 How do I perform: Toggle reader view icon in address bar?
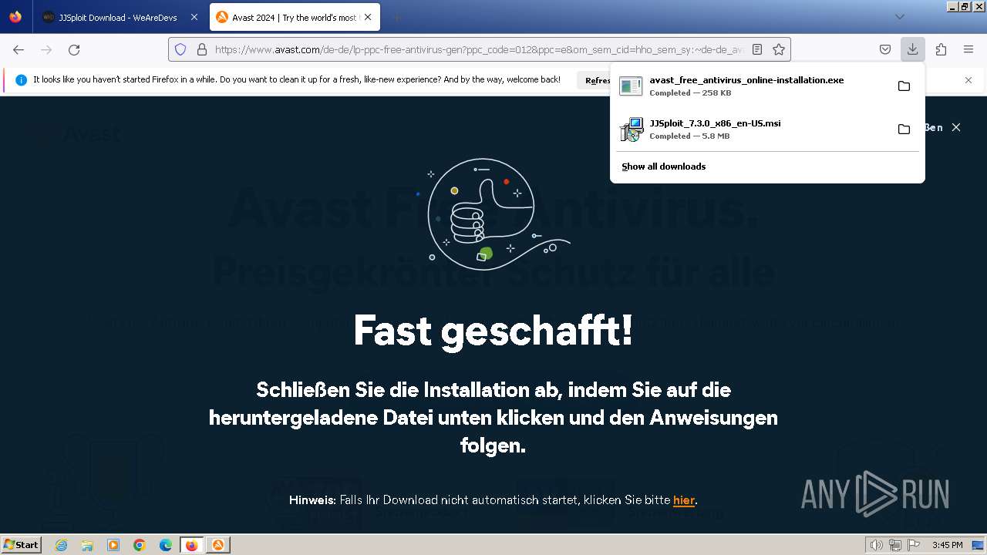757,49
